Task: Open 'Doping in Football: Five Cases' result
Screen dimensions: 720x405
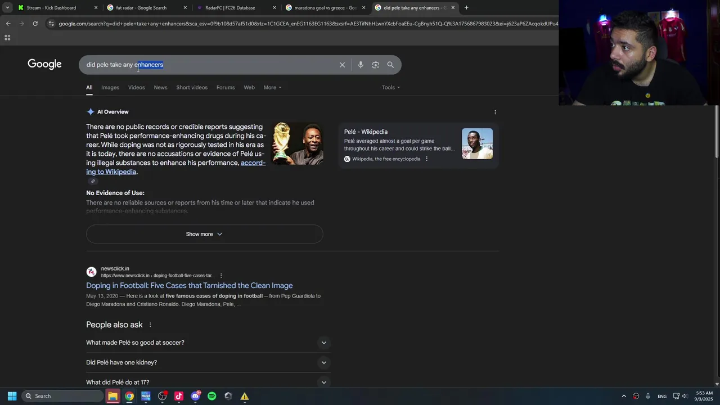Action: point(190,285)
